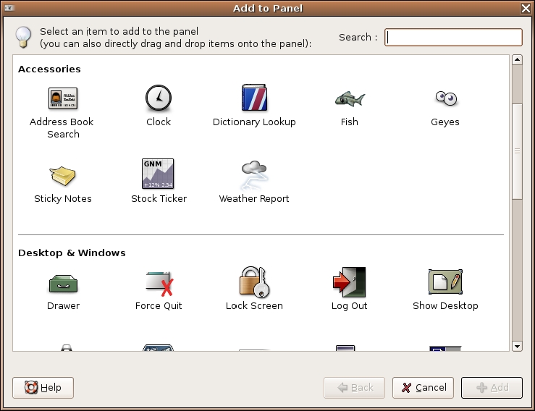Screen dimensions: 535x411
Task: Select the Show Desktop applet
Action: tap(445, 281)
